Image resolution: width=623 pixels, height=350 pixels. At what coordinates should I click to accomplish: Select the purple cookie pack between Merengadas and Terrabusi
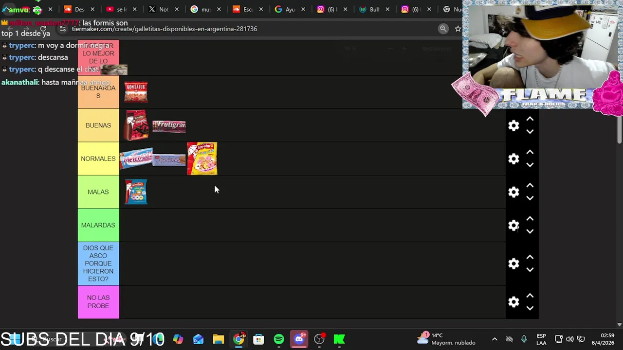(169, 159)
